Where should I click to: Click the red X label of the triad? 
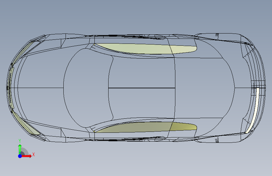34,154
